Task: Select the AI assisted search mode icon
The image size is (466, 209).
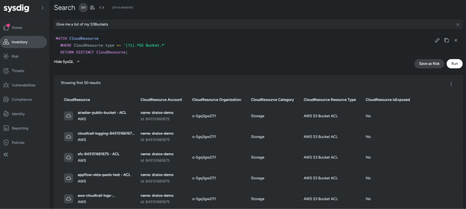Action: point(83,8)
